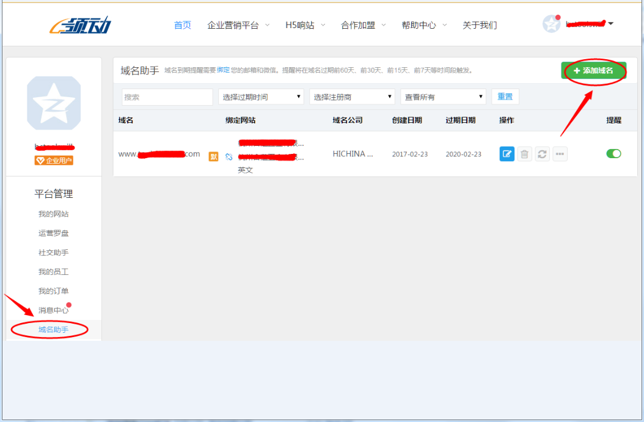Click the user avatar in top header
The image size is (644, 422).
[x=551, y=24]
